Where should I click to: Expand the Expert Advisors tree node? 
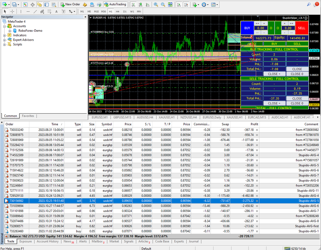(x=4, y=40)
